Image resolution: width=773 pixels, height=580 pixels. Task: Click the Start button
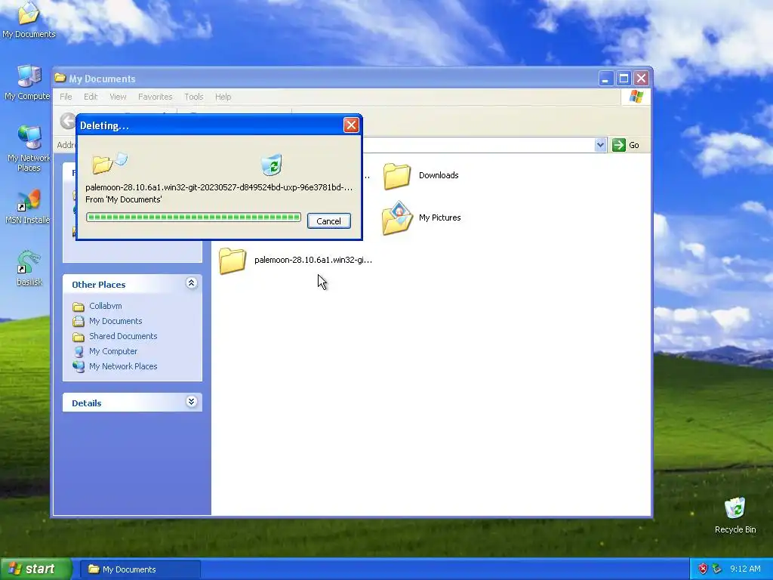click(36, 569)
